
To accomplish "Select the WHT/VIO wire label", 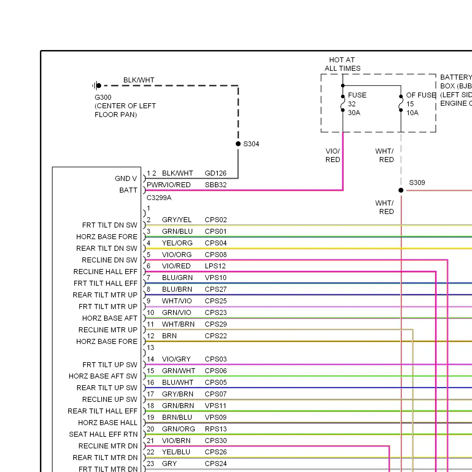I will coord(177,301).
